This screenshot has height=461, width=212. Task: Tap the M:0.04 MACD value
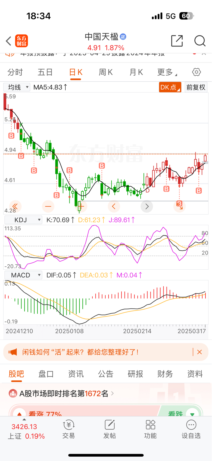point(129,275)
